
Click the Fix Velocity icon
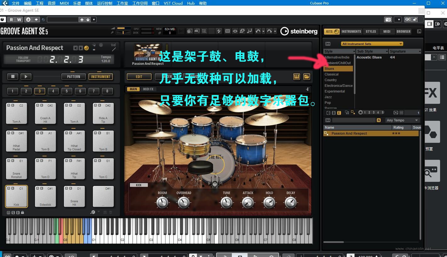coord(204,31)
